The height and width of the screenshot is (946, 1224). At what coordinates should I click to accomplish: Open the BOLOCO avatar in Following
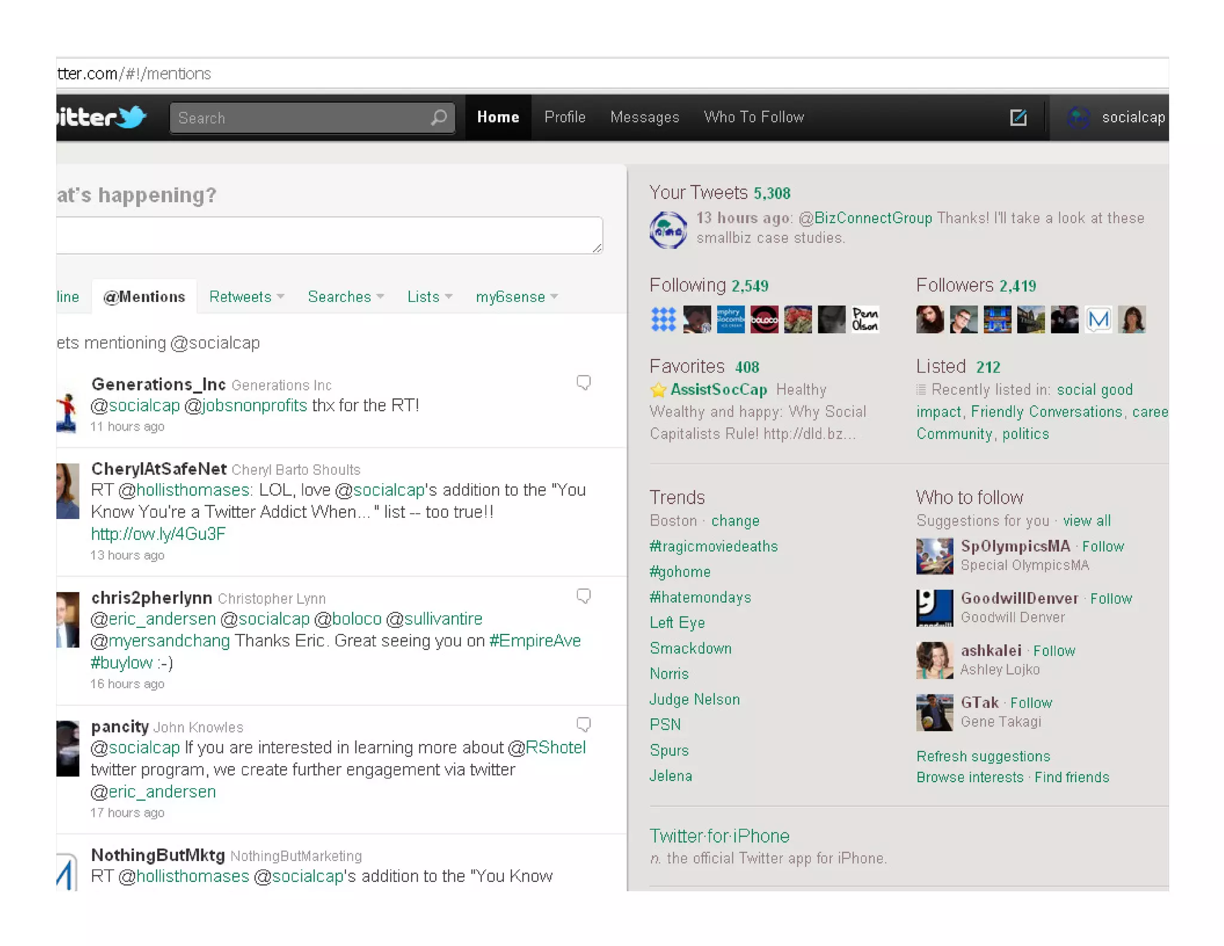[x=764, y=319]
